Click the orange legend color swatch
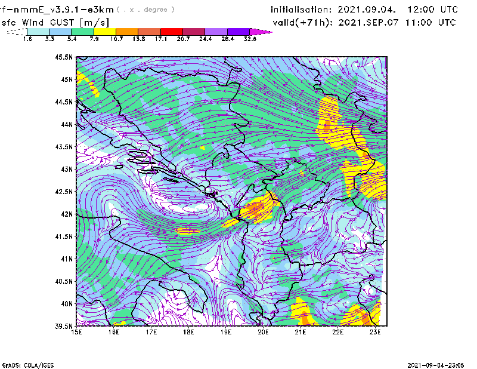477x369 pixels. (x=127, y=32)
